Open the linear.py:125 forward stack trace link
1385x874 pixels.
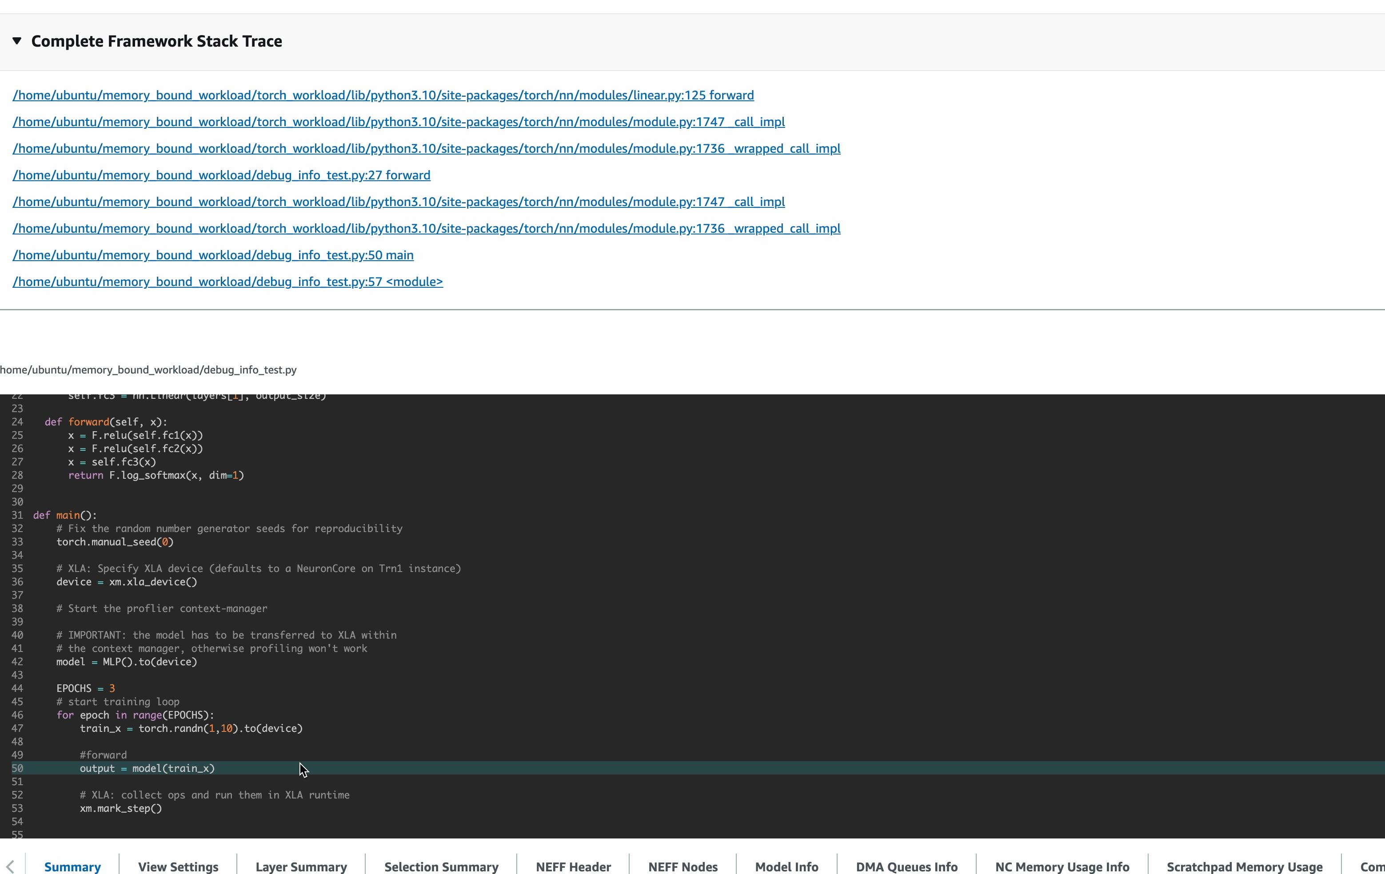tap(383, 95)
